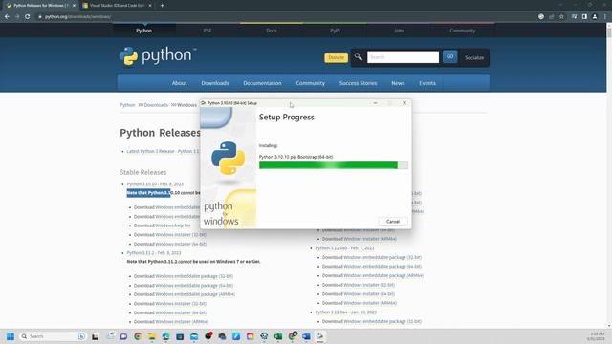
Task: Go to PyPI in the top navigation
Action: [335, 31]
